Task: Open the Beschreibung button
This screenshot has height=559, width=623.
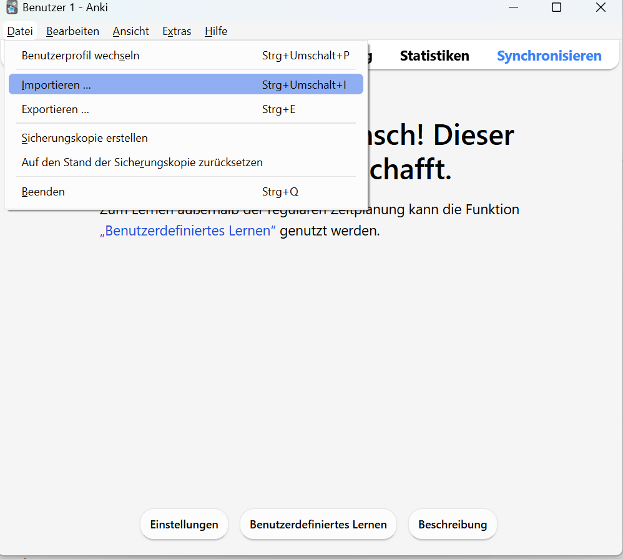Action: pos(453,525)
